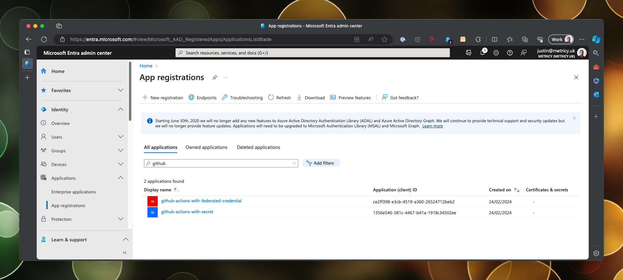Open Outlook icon in browser sidebar

click(596, 94)
